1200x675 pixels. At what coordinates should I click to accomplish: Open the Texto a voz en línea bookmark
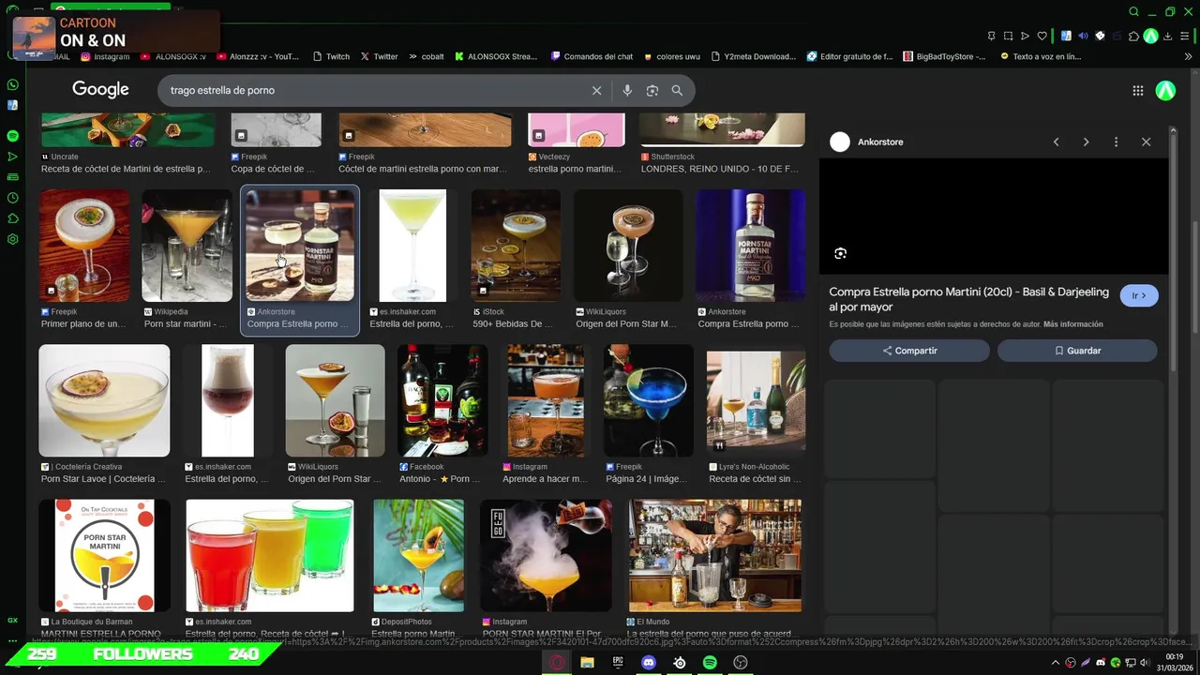pyautogui.click(x=1041, y=56)
